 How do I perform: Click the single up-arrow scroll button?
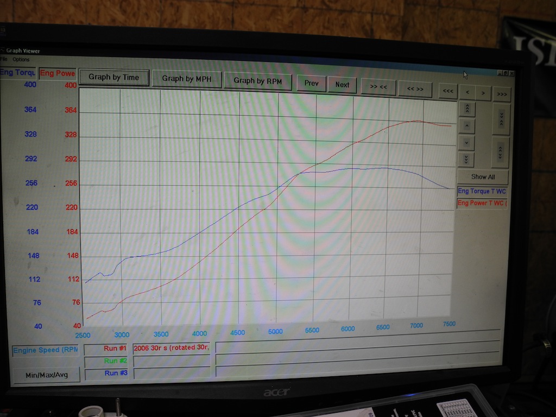(466, 126)
